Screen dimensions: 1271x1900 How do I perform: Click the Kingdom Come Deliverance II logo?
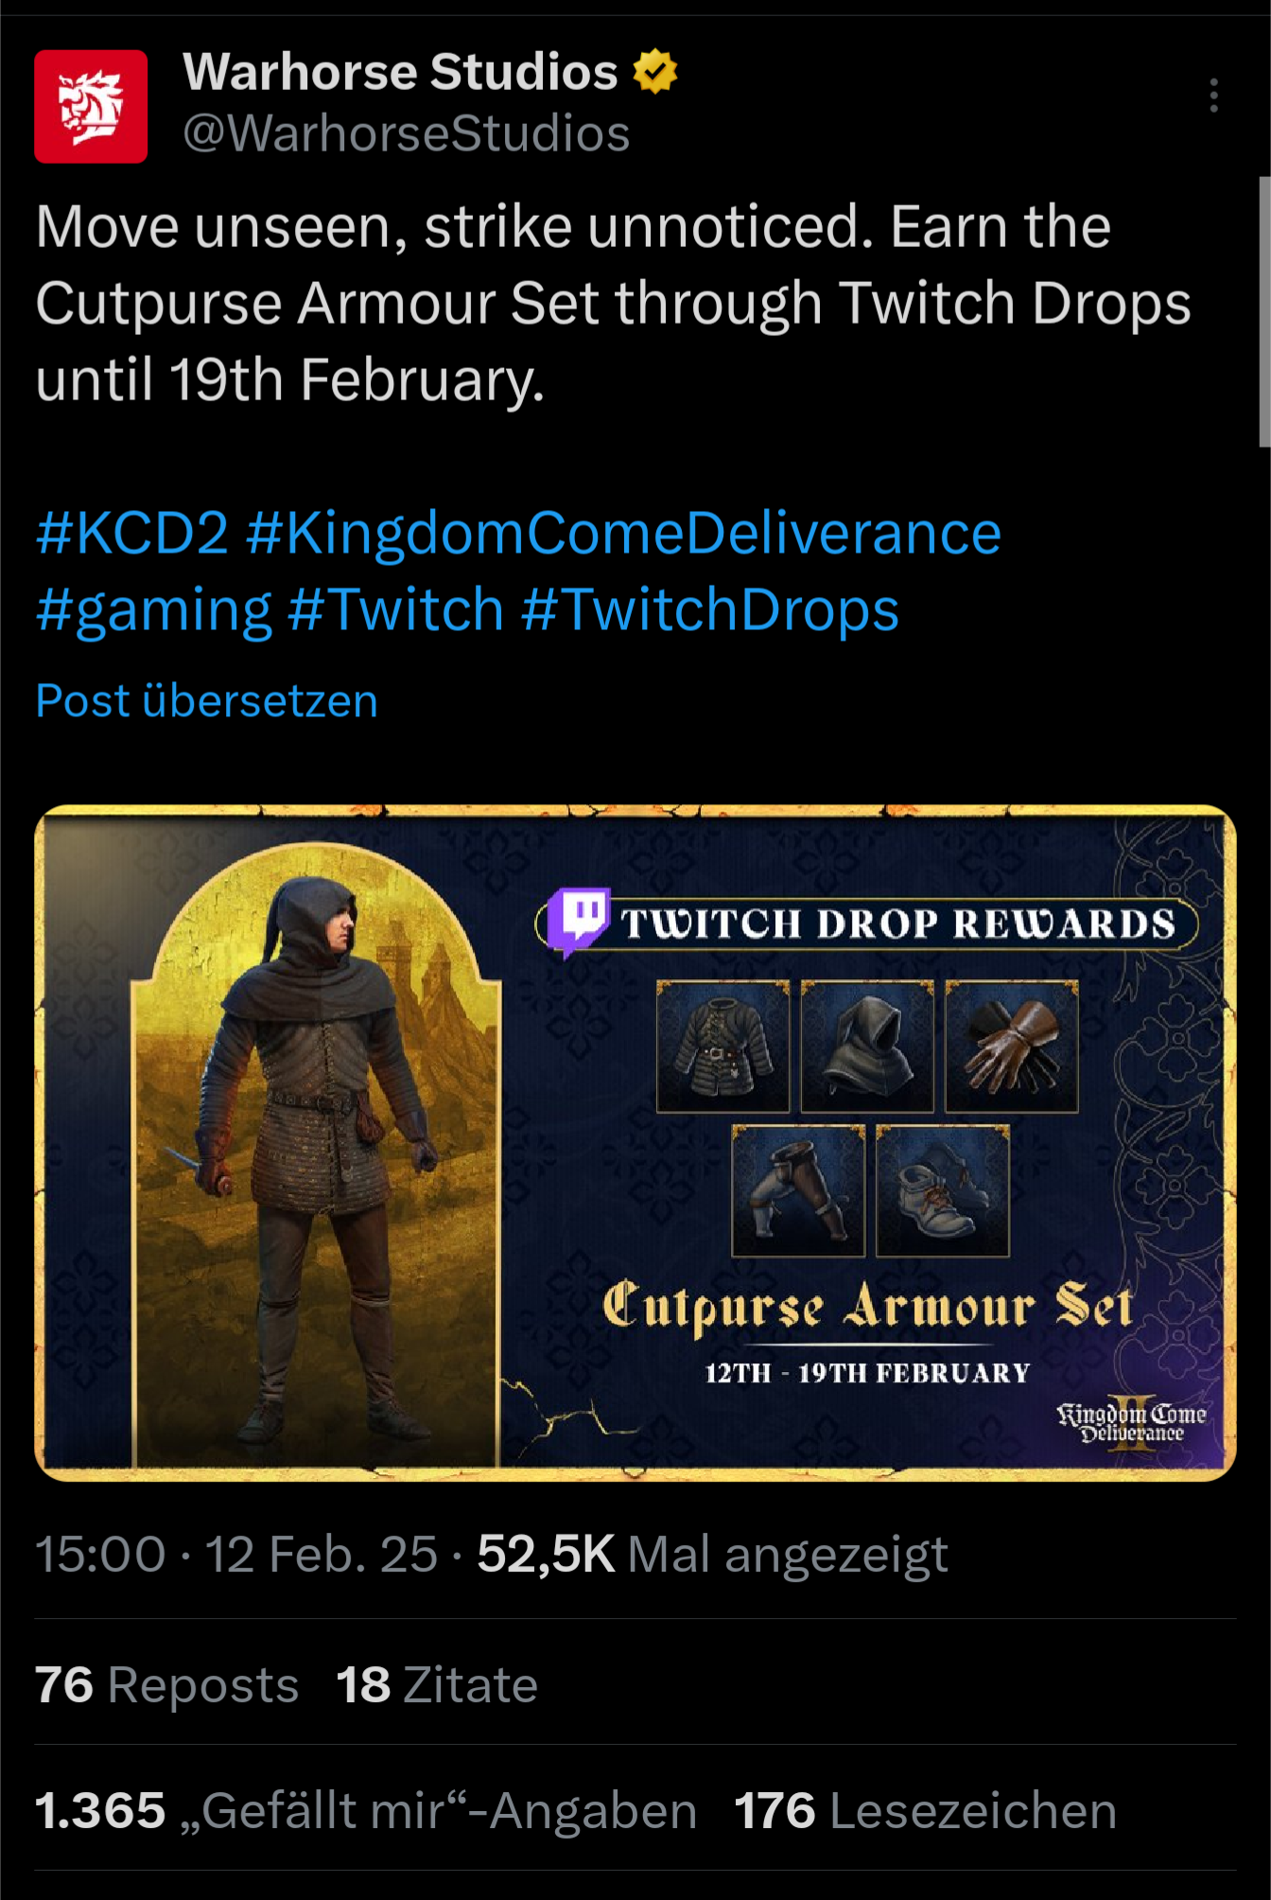[1132, 1422]
